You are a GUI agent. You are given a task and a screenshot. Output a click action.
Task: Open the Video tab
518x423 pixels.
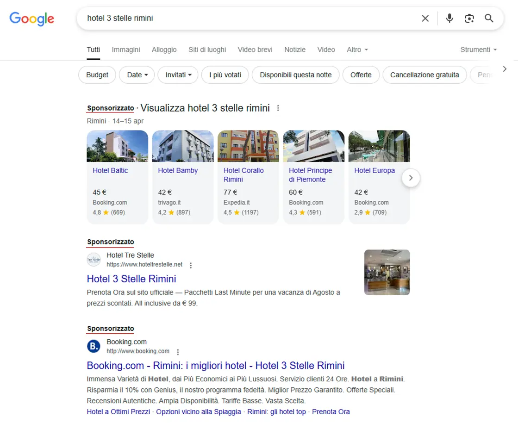pos(326,50)
